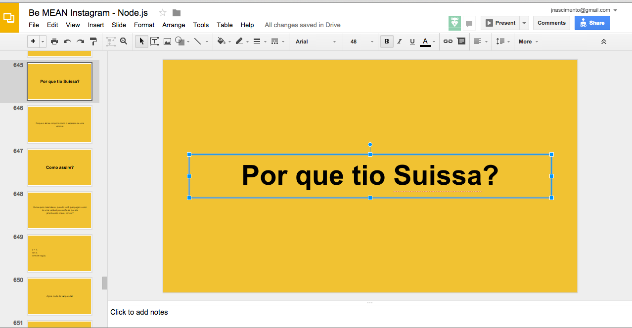Viewport: 632px width, 328px height.
Task: Redo the last action
Action: click(x=80, y=41)
